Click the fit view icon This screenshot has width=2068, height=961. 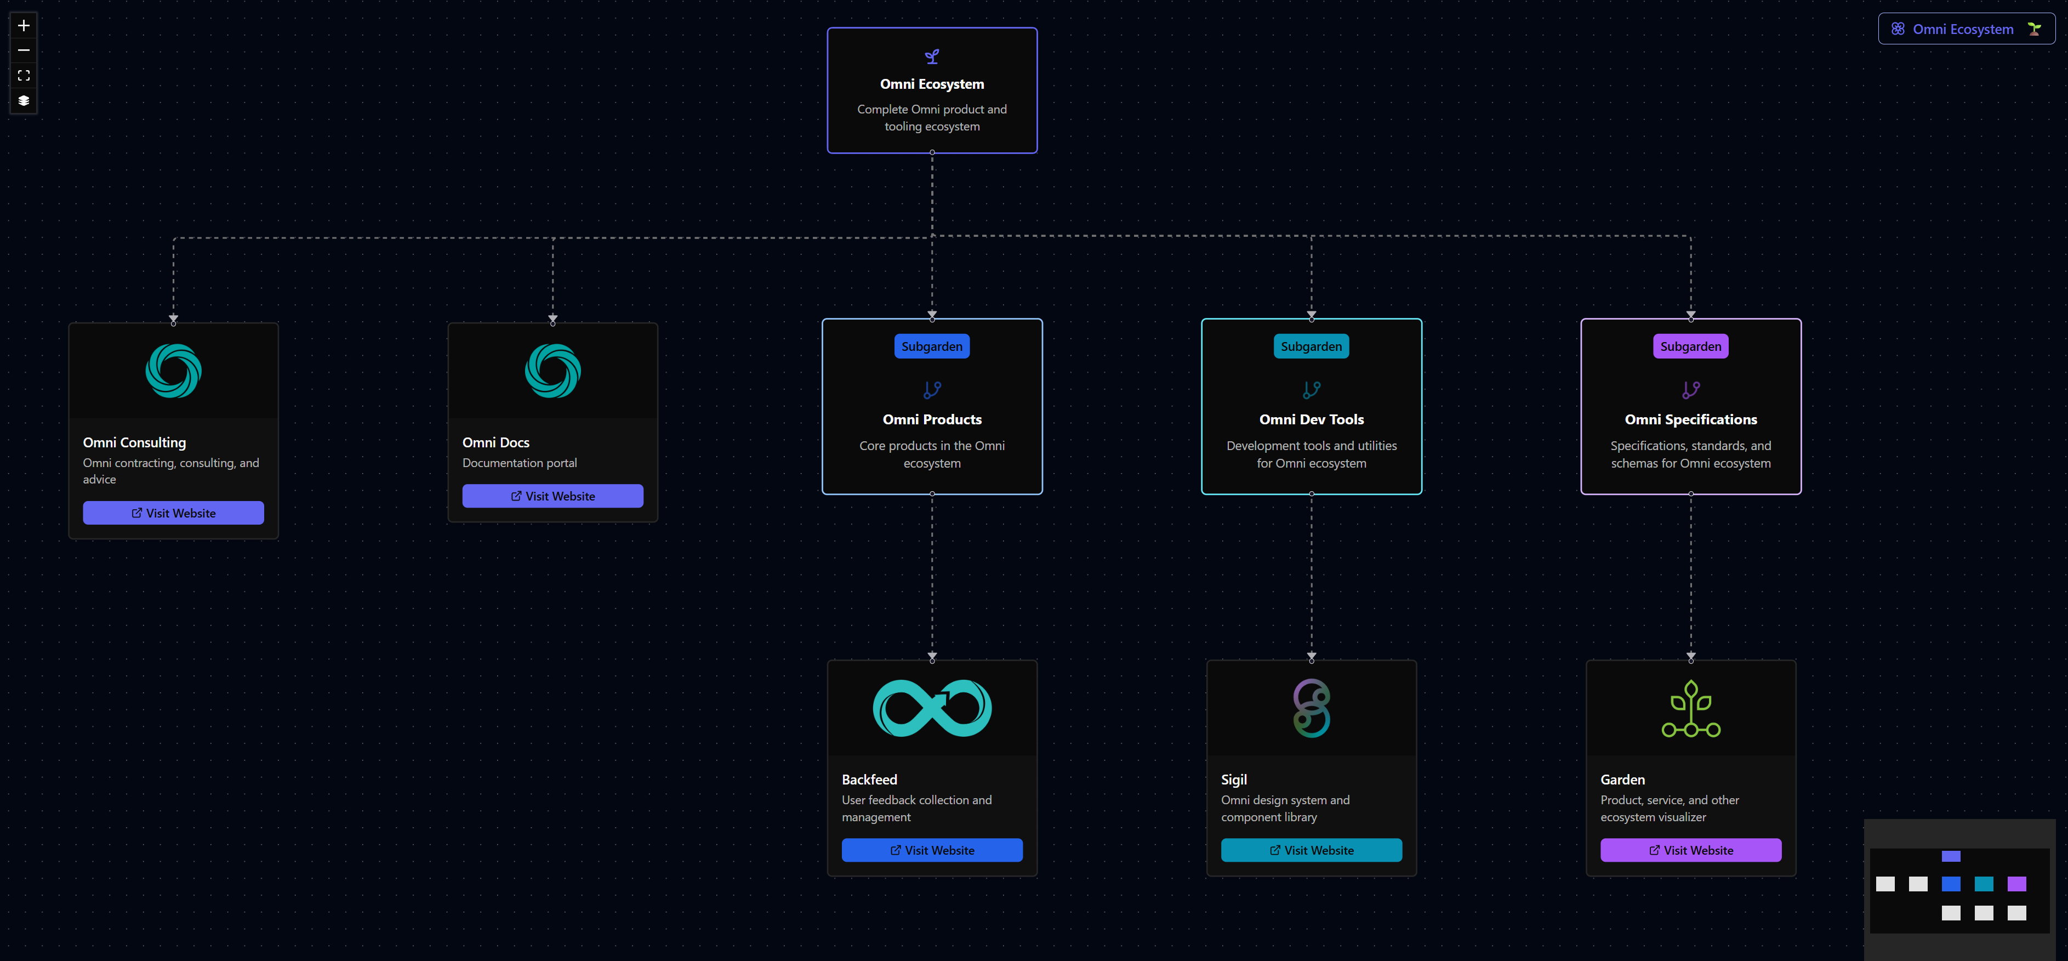pos(24,76)
